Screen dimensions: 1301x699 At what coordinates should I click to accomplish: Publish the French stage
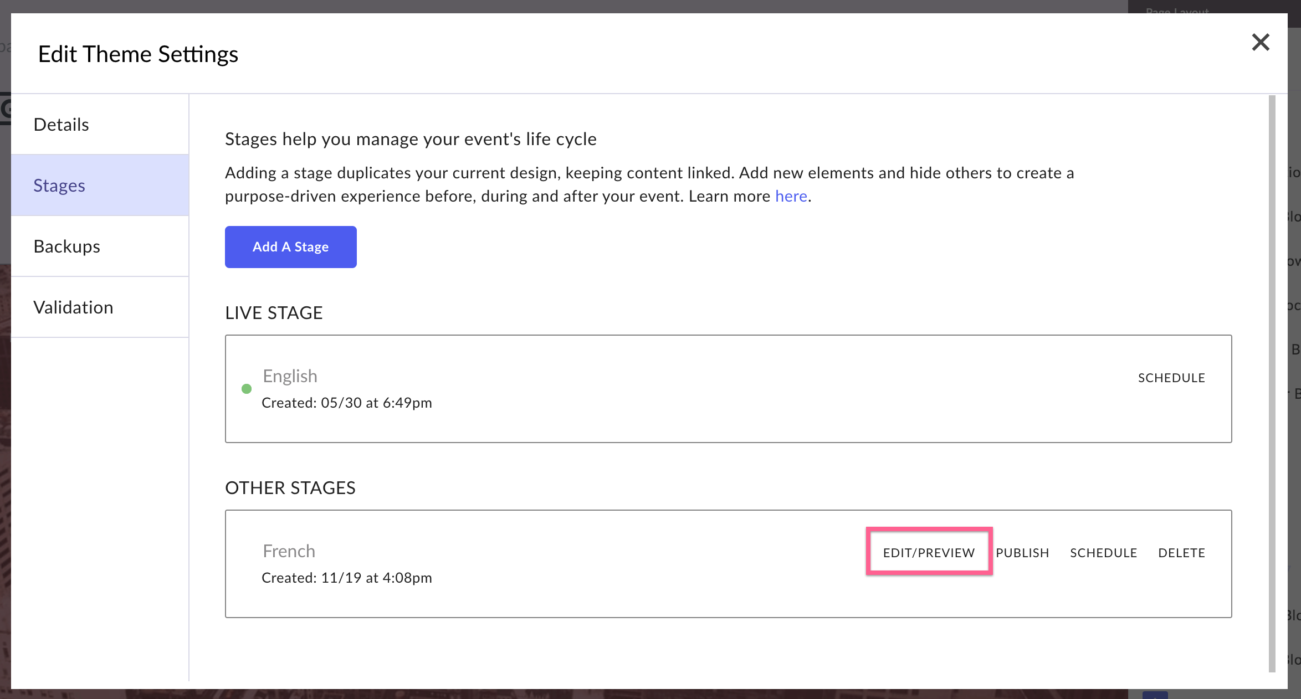coord(1022,553)
